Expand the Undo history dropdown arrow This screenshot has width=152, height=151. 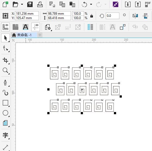coord(91,4)
